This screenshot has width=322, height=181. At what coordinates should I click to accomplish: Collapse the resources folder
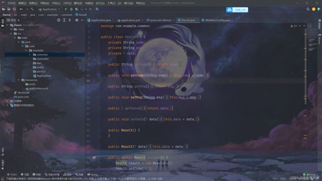pyautogui.click(x=19, y=80)
